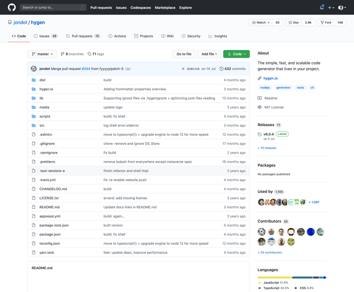Open the src folder
Viewport: 354px width, 292px height.
tap(42, 125)
